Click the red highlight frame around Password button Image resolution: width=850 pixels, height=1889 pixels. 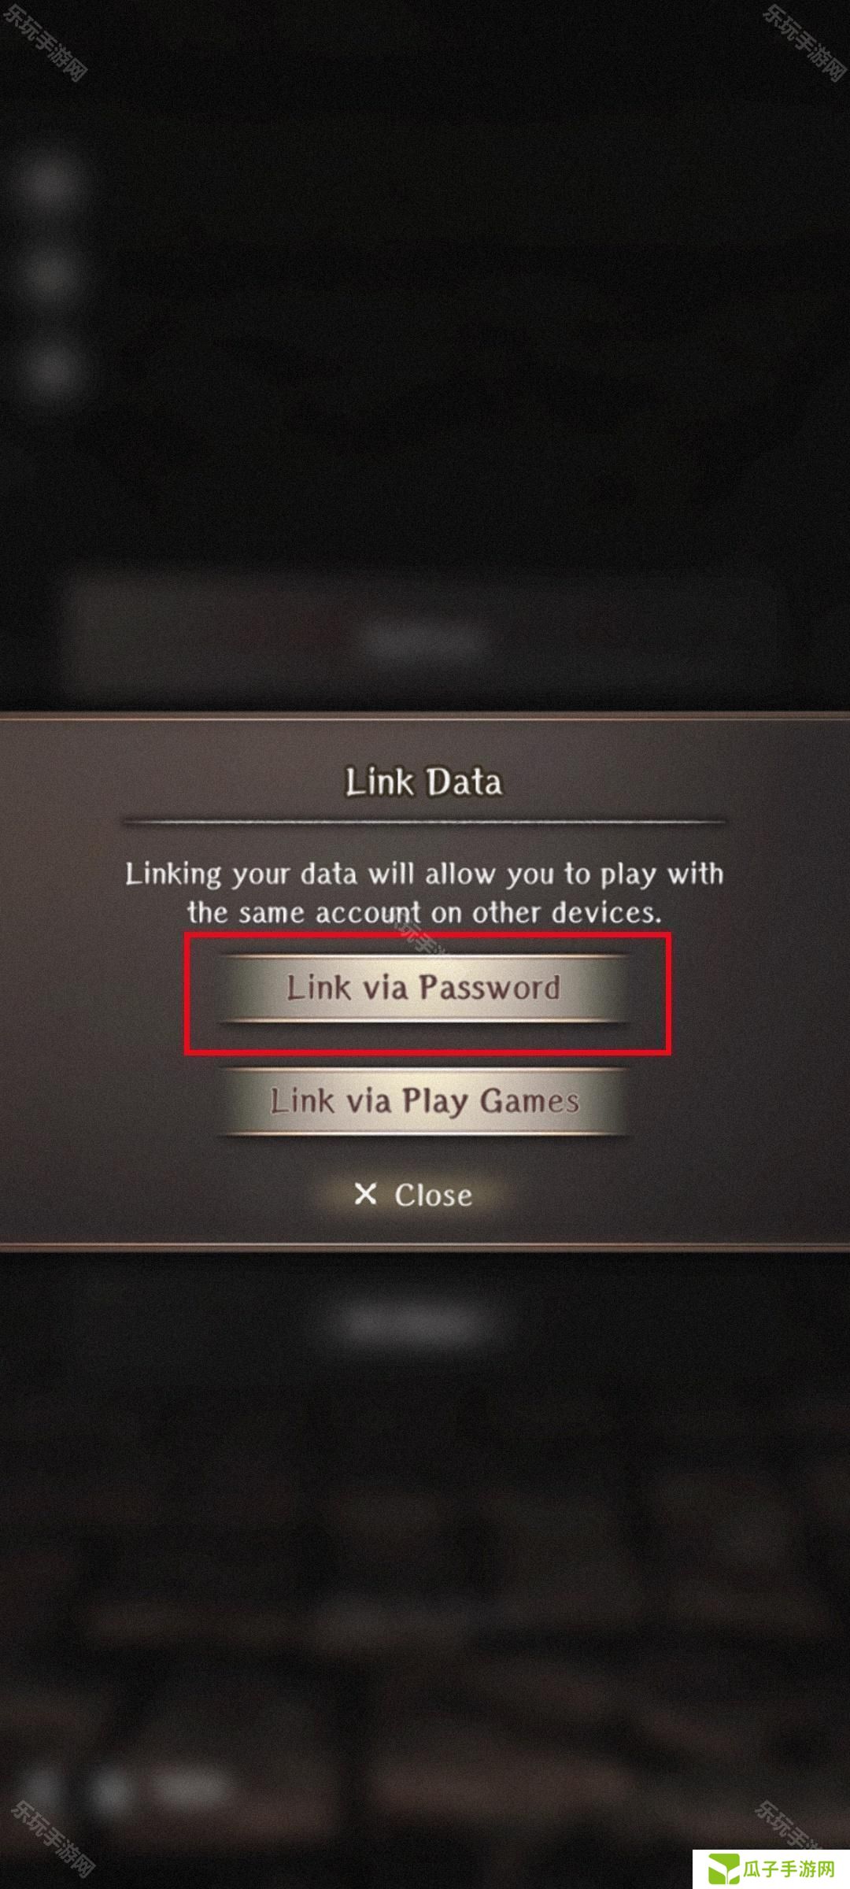[x=427, y=993]
